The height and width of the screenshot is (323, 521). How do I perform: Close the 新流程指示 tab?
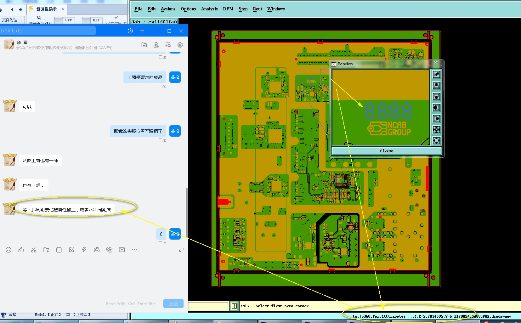tap(63, 9)
